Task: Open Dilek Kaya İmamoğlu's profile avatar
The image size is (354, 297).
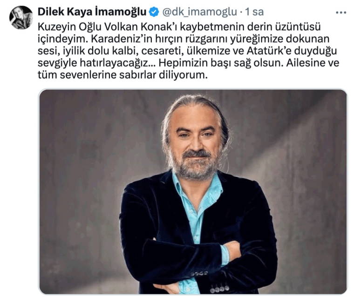Action: click(21, 18)
